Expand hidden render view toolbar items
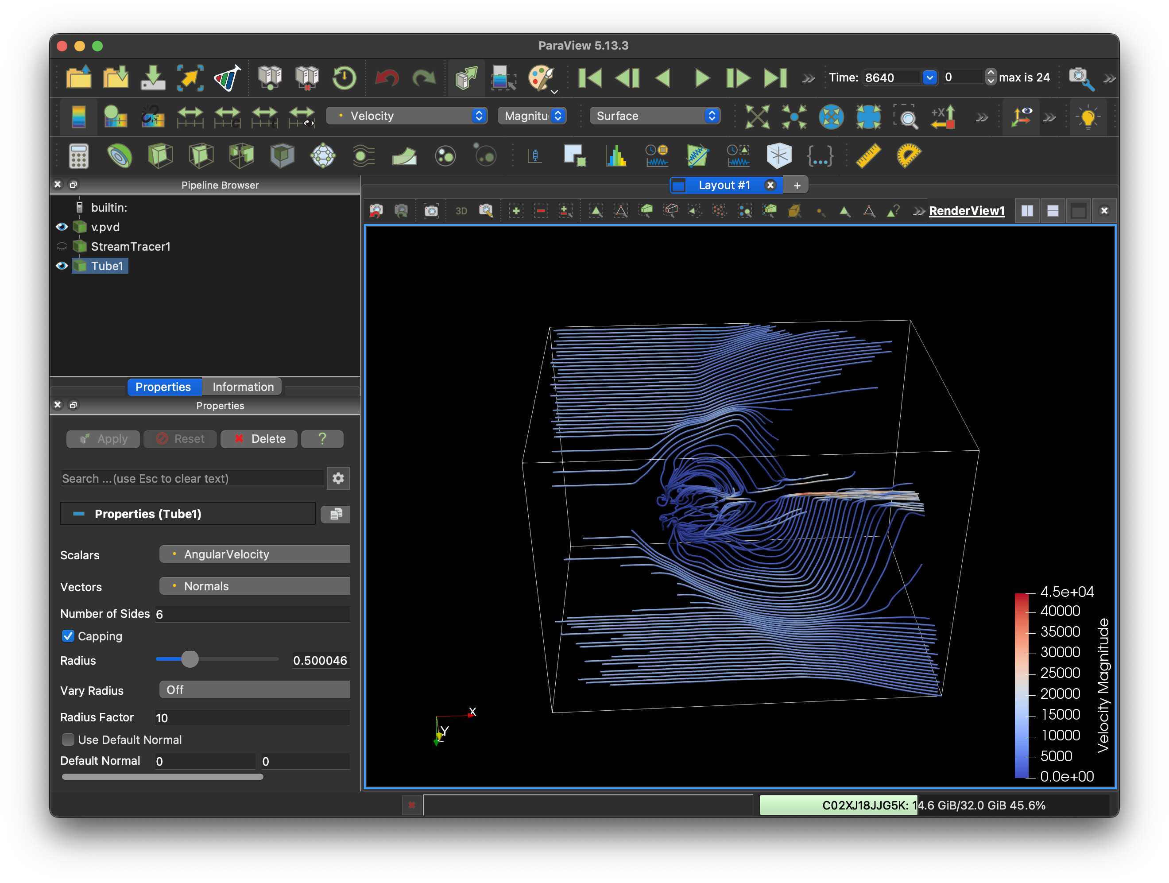The width and height of the screenshot is (1169, 883). click(918, 211)
